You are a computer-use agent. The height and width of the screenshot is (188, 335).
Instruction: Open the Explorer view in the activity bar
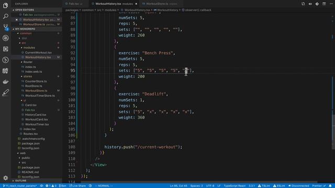tap(6, 5)
